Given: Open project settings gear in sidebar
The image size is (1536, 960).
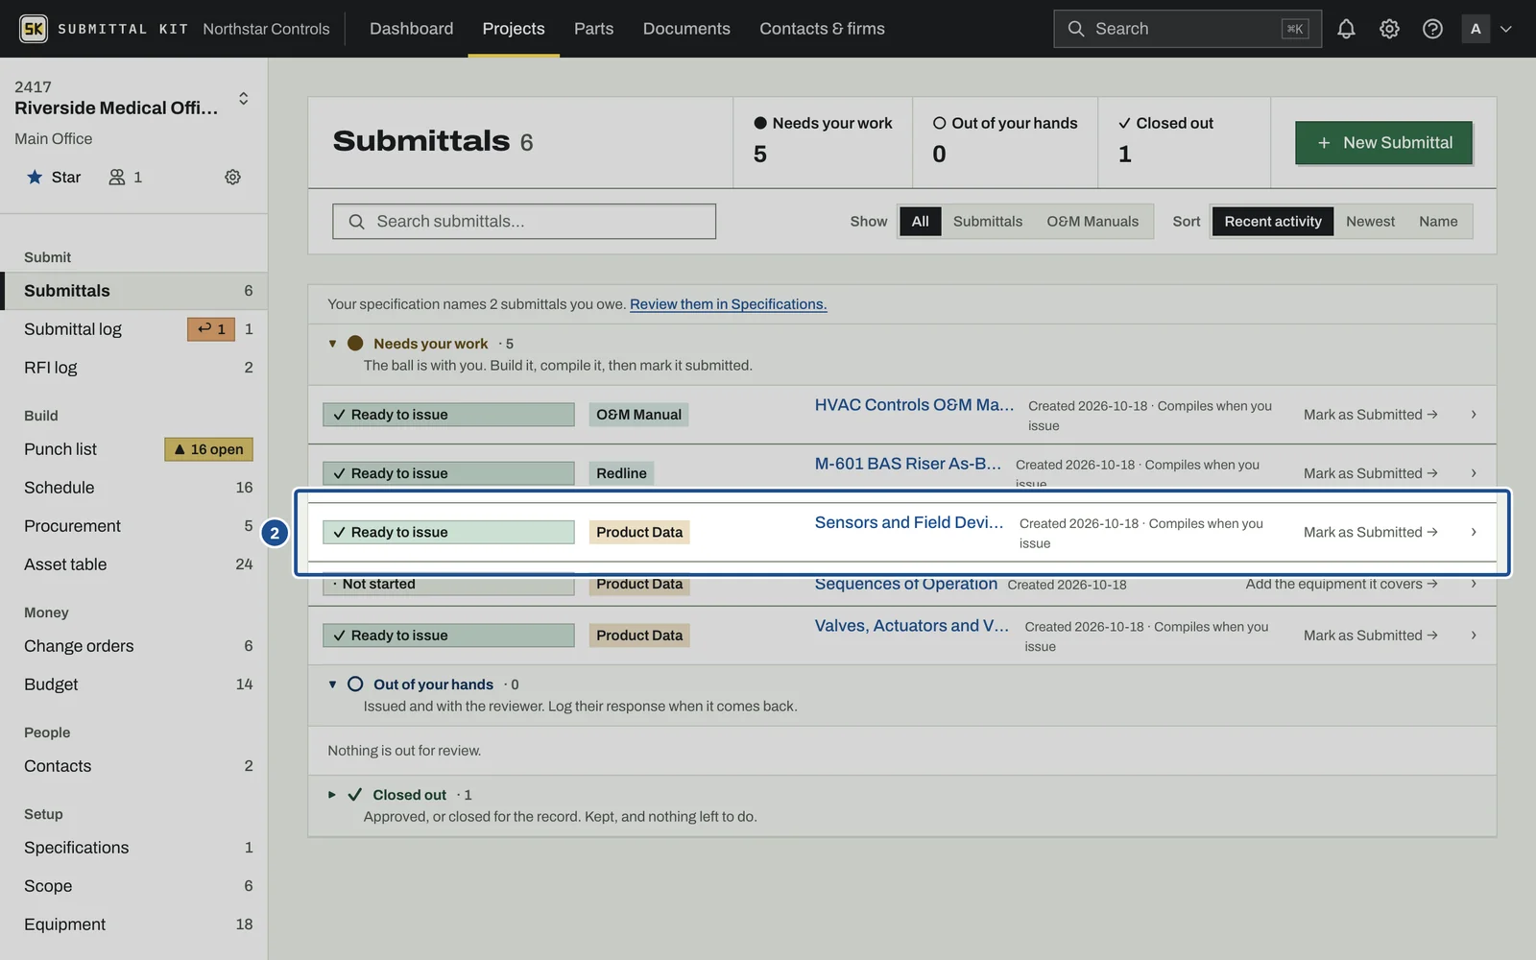Looking at the screenshot, I should click(x=232, y=177).
